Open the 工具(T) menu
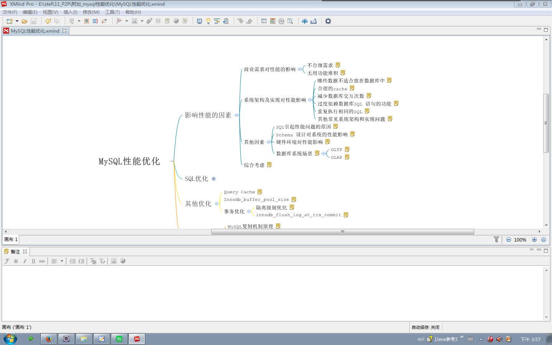This screenshot has height=345, width=552. coord(112,12)
